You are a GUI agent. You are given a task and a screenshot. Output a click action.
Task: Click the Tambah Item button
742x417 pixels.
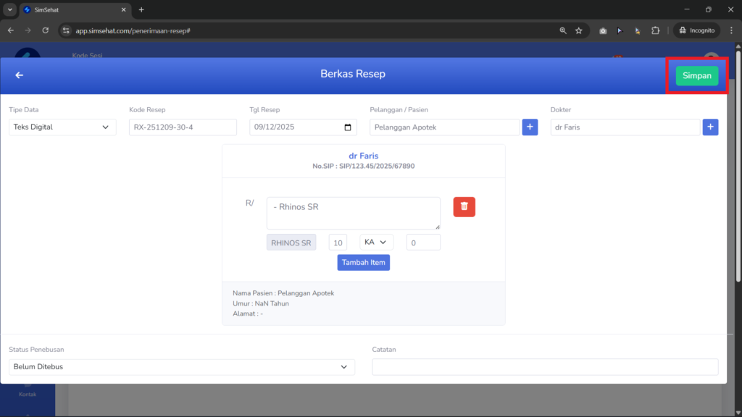click(364, 262)
